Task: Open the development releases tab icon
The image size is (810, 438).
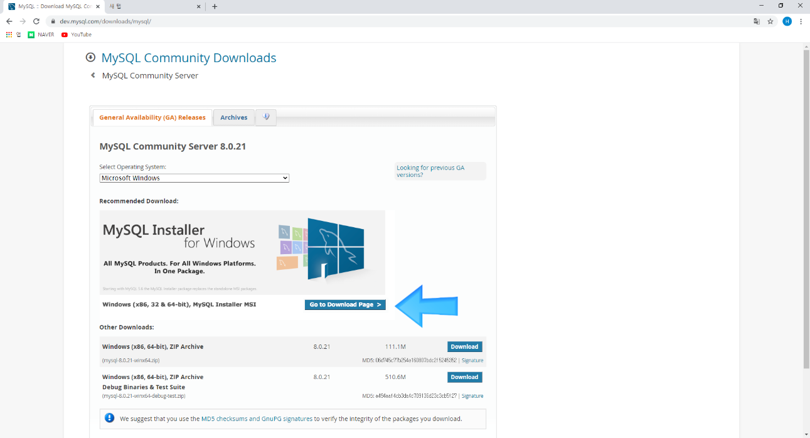Action: click(x=267, y=117)
